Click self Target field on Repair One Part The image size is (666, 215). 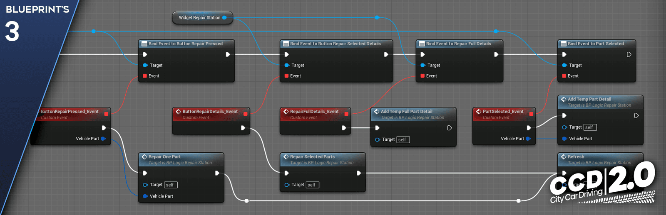point(171,185)
